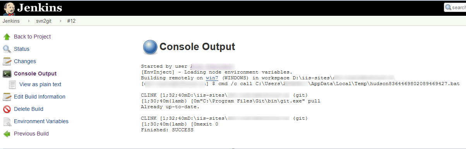The height and width of the screenshot is (149, 466).
Task: Click the 'Finished: SUCCESS' log line
Action: point(167,130)
